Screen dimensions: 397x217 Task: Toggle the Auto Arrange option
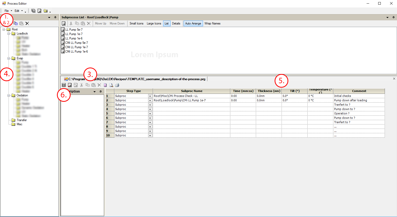193,23
